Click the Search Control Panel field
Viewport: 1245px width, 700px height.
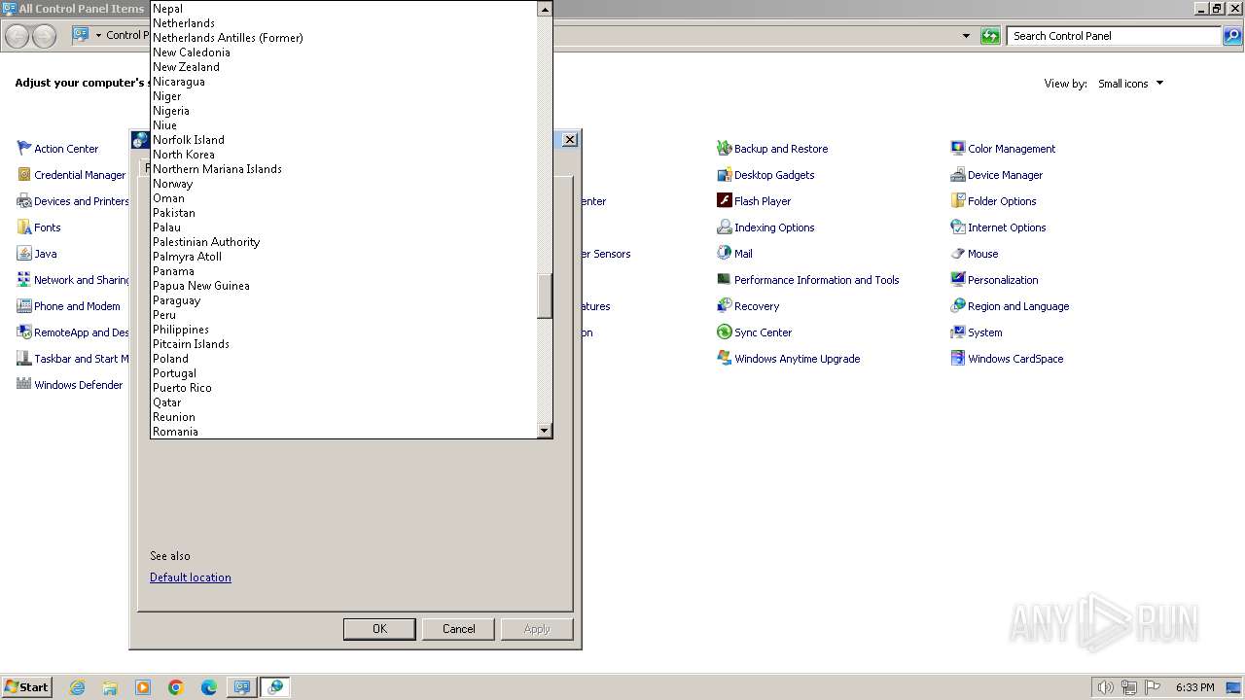pyautogui.click(x=1114, y=36)
